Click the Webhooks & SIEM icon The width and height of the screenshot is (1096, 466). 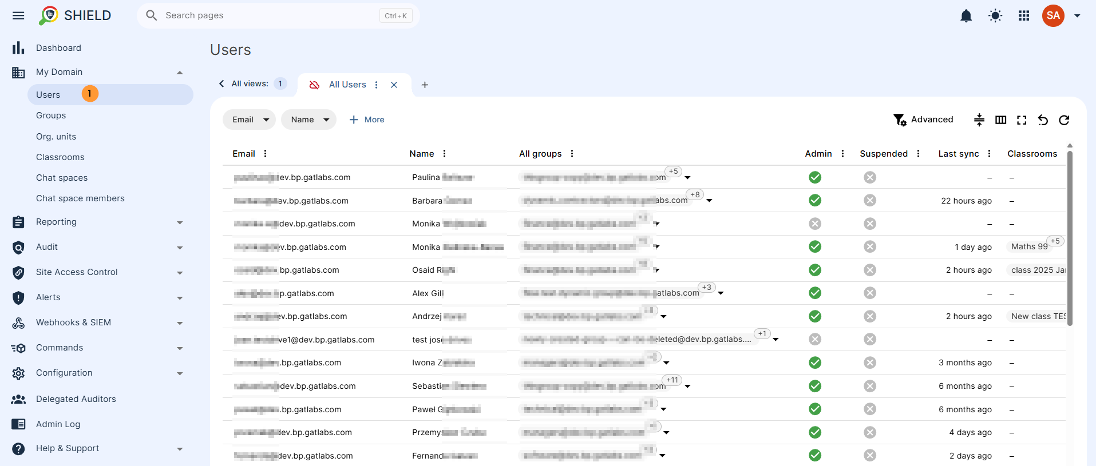coord(18,322)
